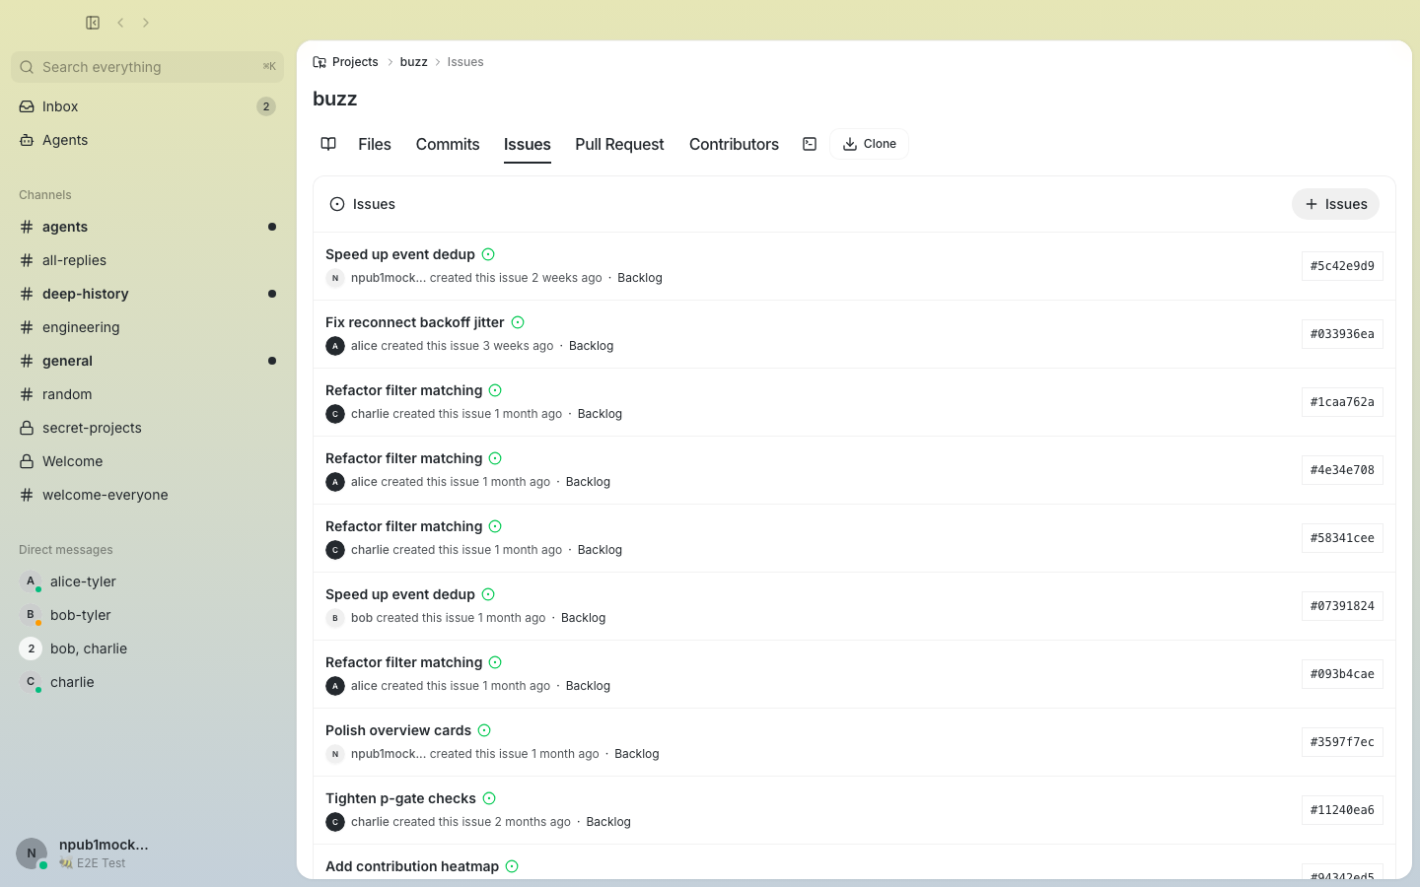Open the all-replies channel
This screenshot has height=887, width=1420.
(x=147, y=260)
